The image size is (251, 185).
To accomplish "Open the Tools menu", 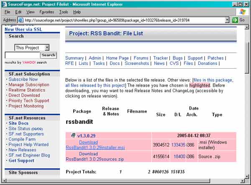I will [64, 12].
